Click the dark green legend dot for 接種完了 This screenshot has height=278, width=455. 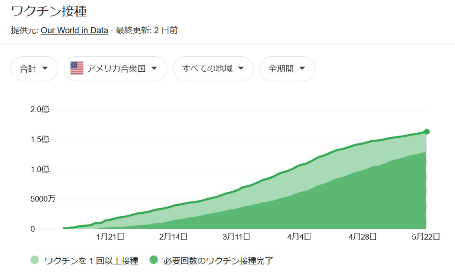point(154,260)
